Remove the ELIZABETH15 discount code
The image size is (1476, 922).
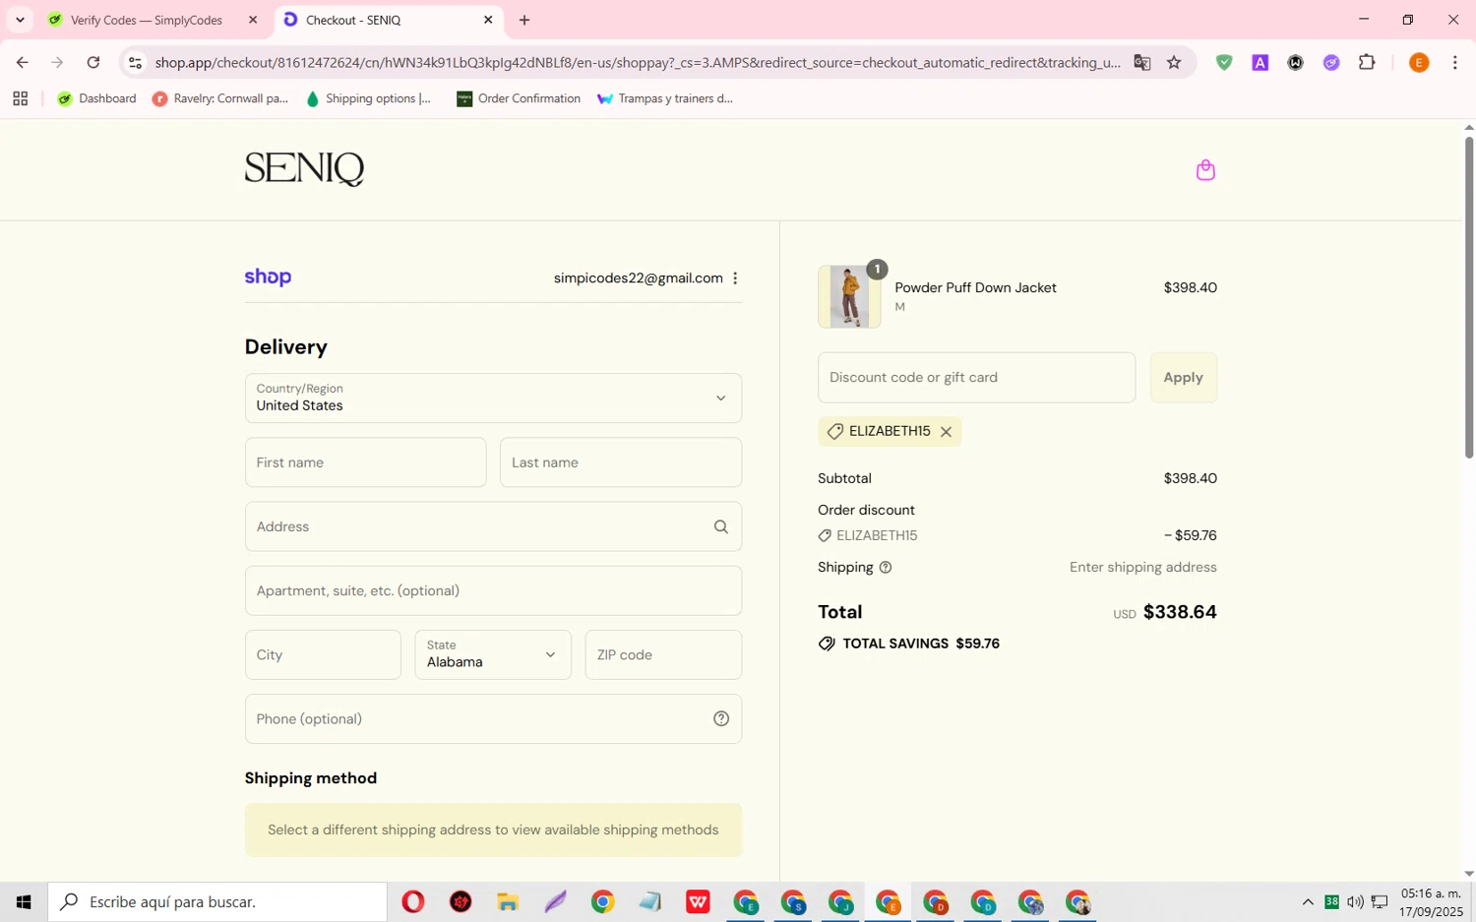[x=946, y=432]
